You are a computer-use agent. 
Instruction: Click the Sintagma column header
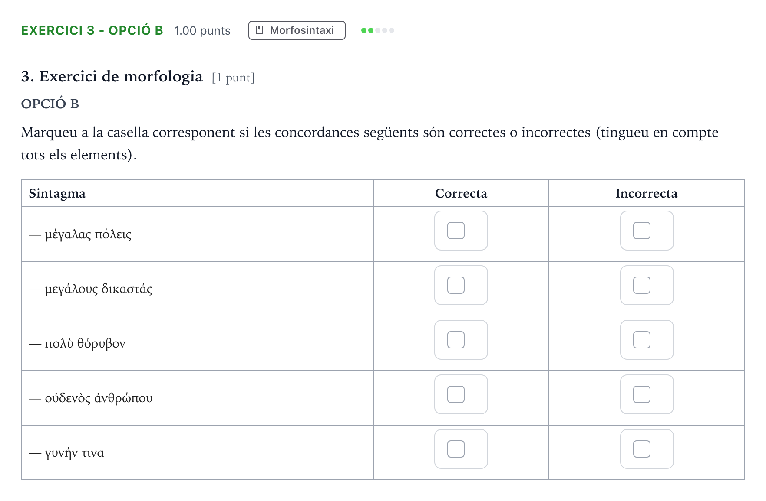[57, 193]
